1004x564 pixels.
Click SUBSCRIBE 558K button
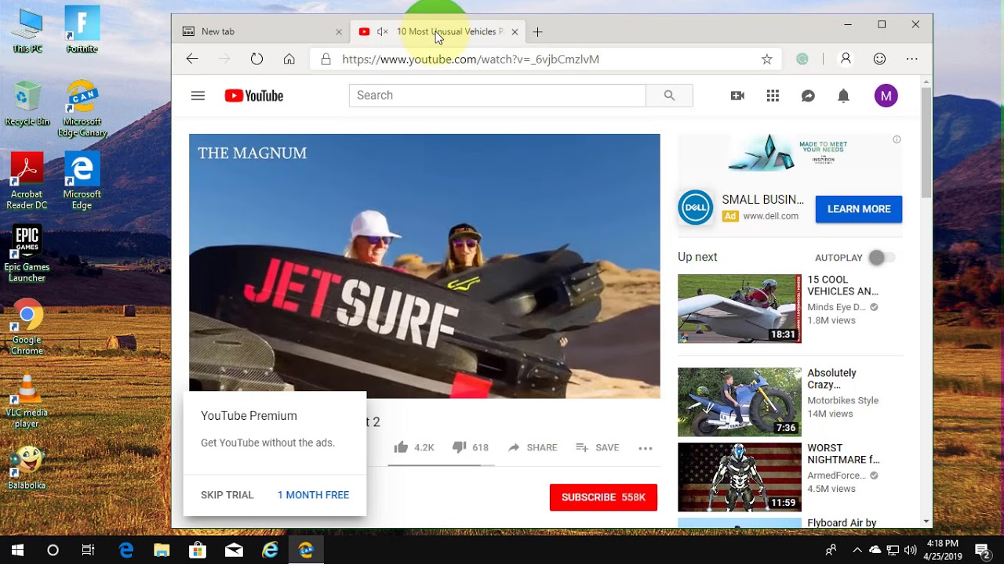tap(603, 497)
